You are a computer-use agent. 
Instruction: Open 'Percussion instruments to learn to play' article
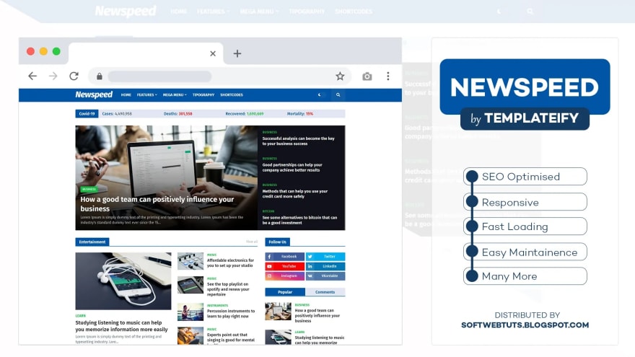click(231, 313)
